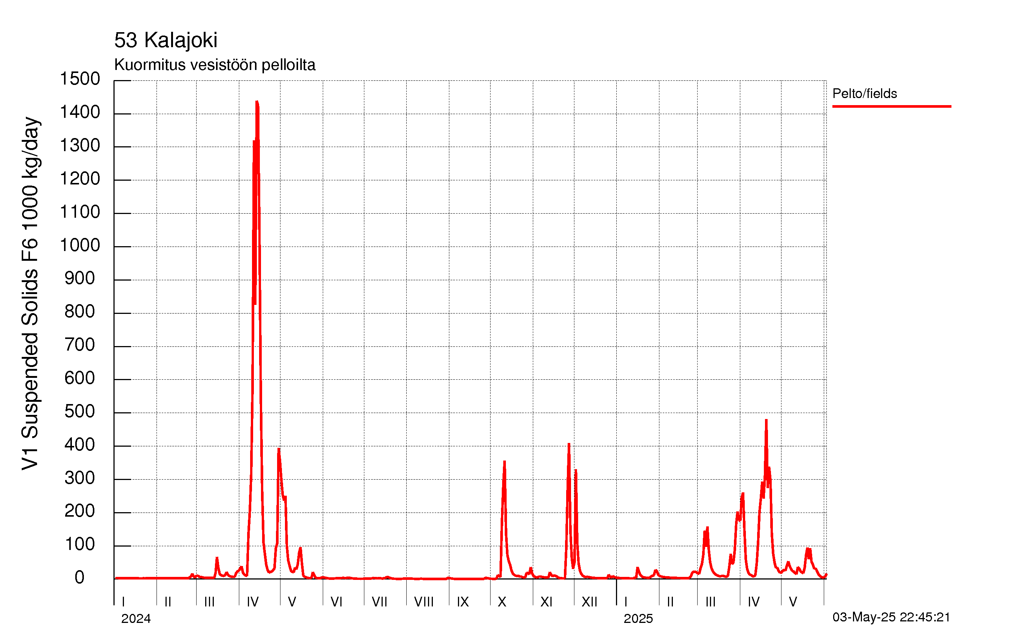Click the y-axis label 1400
The height and width of the screenshot is (636, 1011).
click(80, 112)
